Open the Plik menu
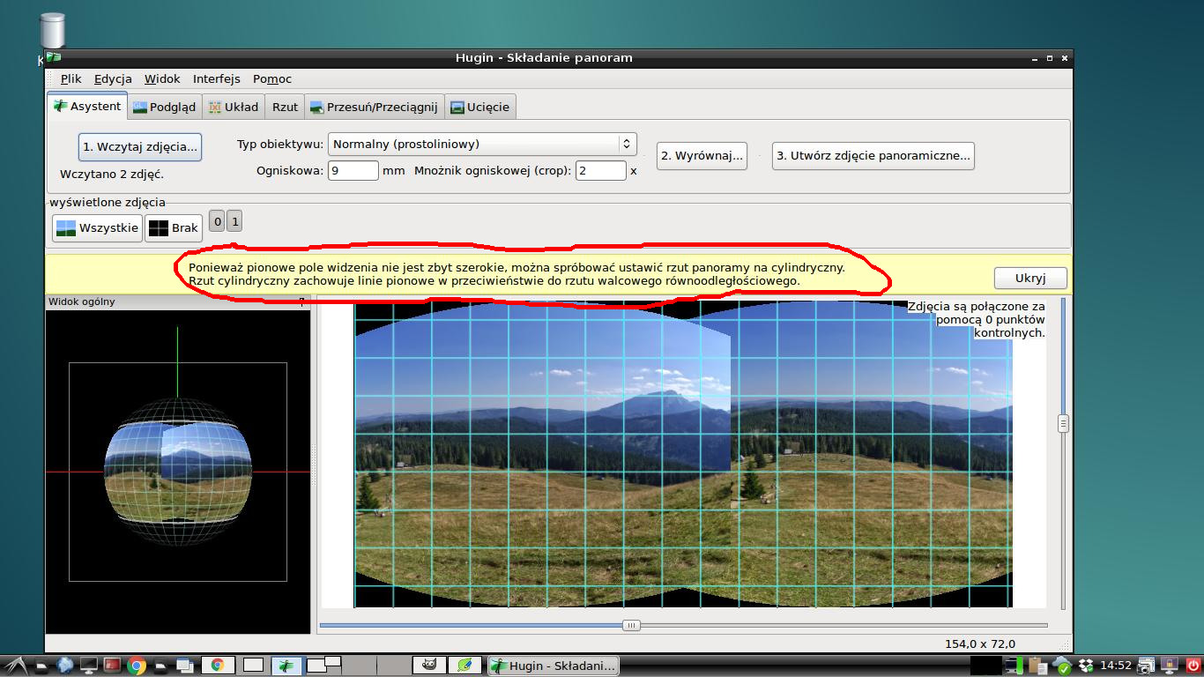 pyautogui.click(x=71, y=78)
